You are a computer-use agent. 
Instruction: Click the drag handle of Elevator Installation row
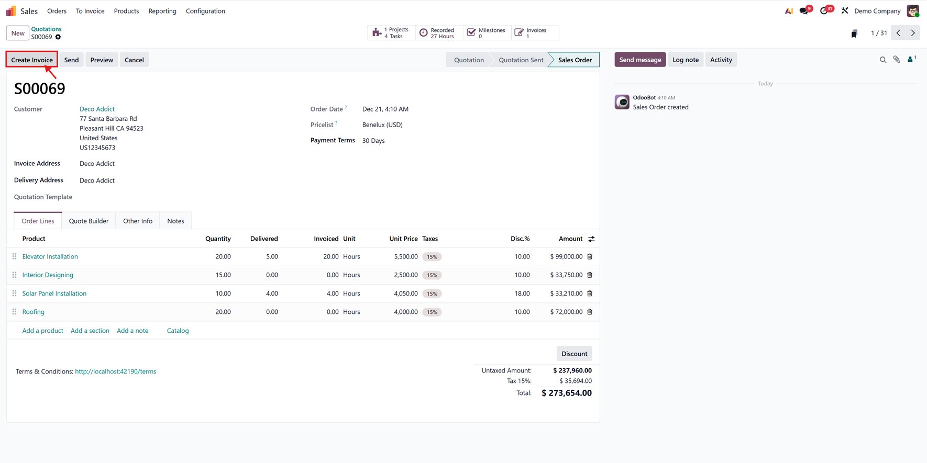tap(15, 257)
